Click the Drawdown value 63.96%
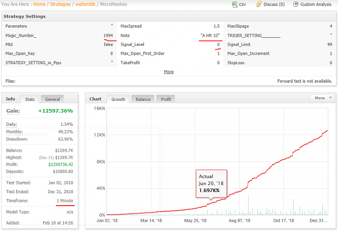 coord(65,139)
